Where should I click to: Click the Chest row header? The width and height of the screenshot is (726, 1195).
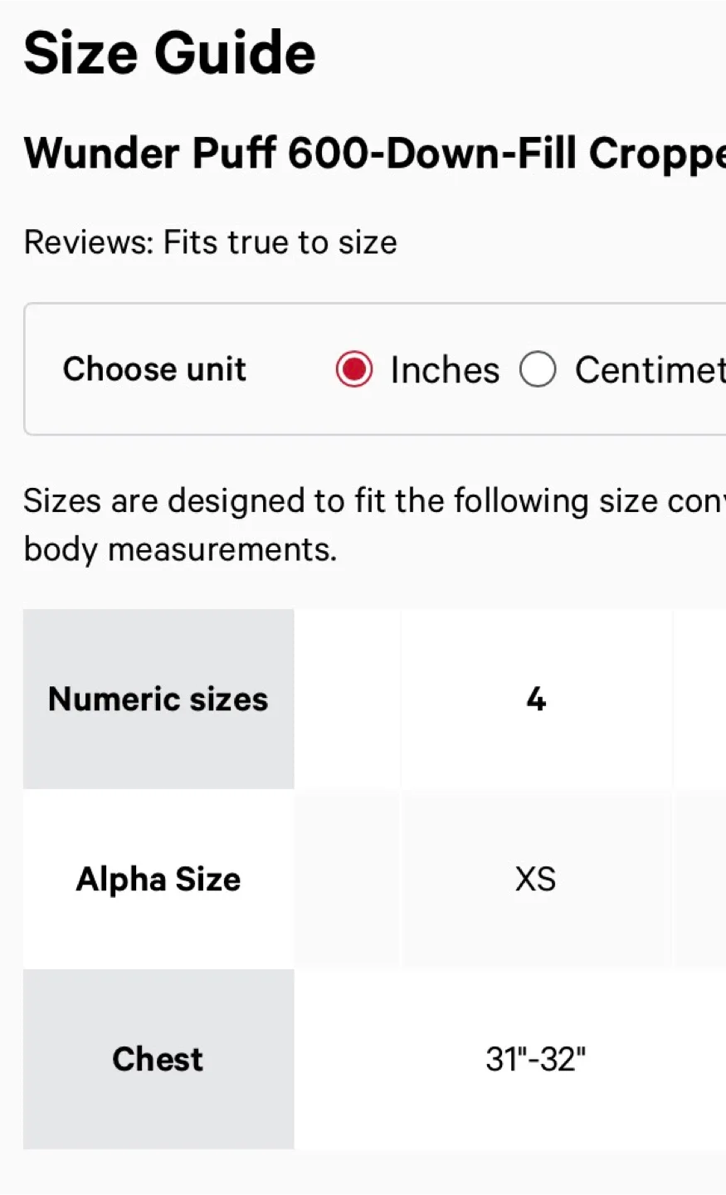point(158,1059)
